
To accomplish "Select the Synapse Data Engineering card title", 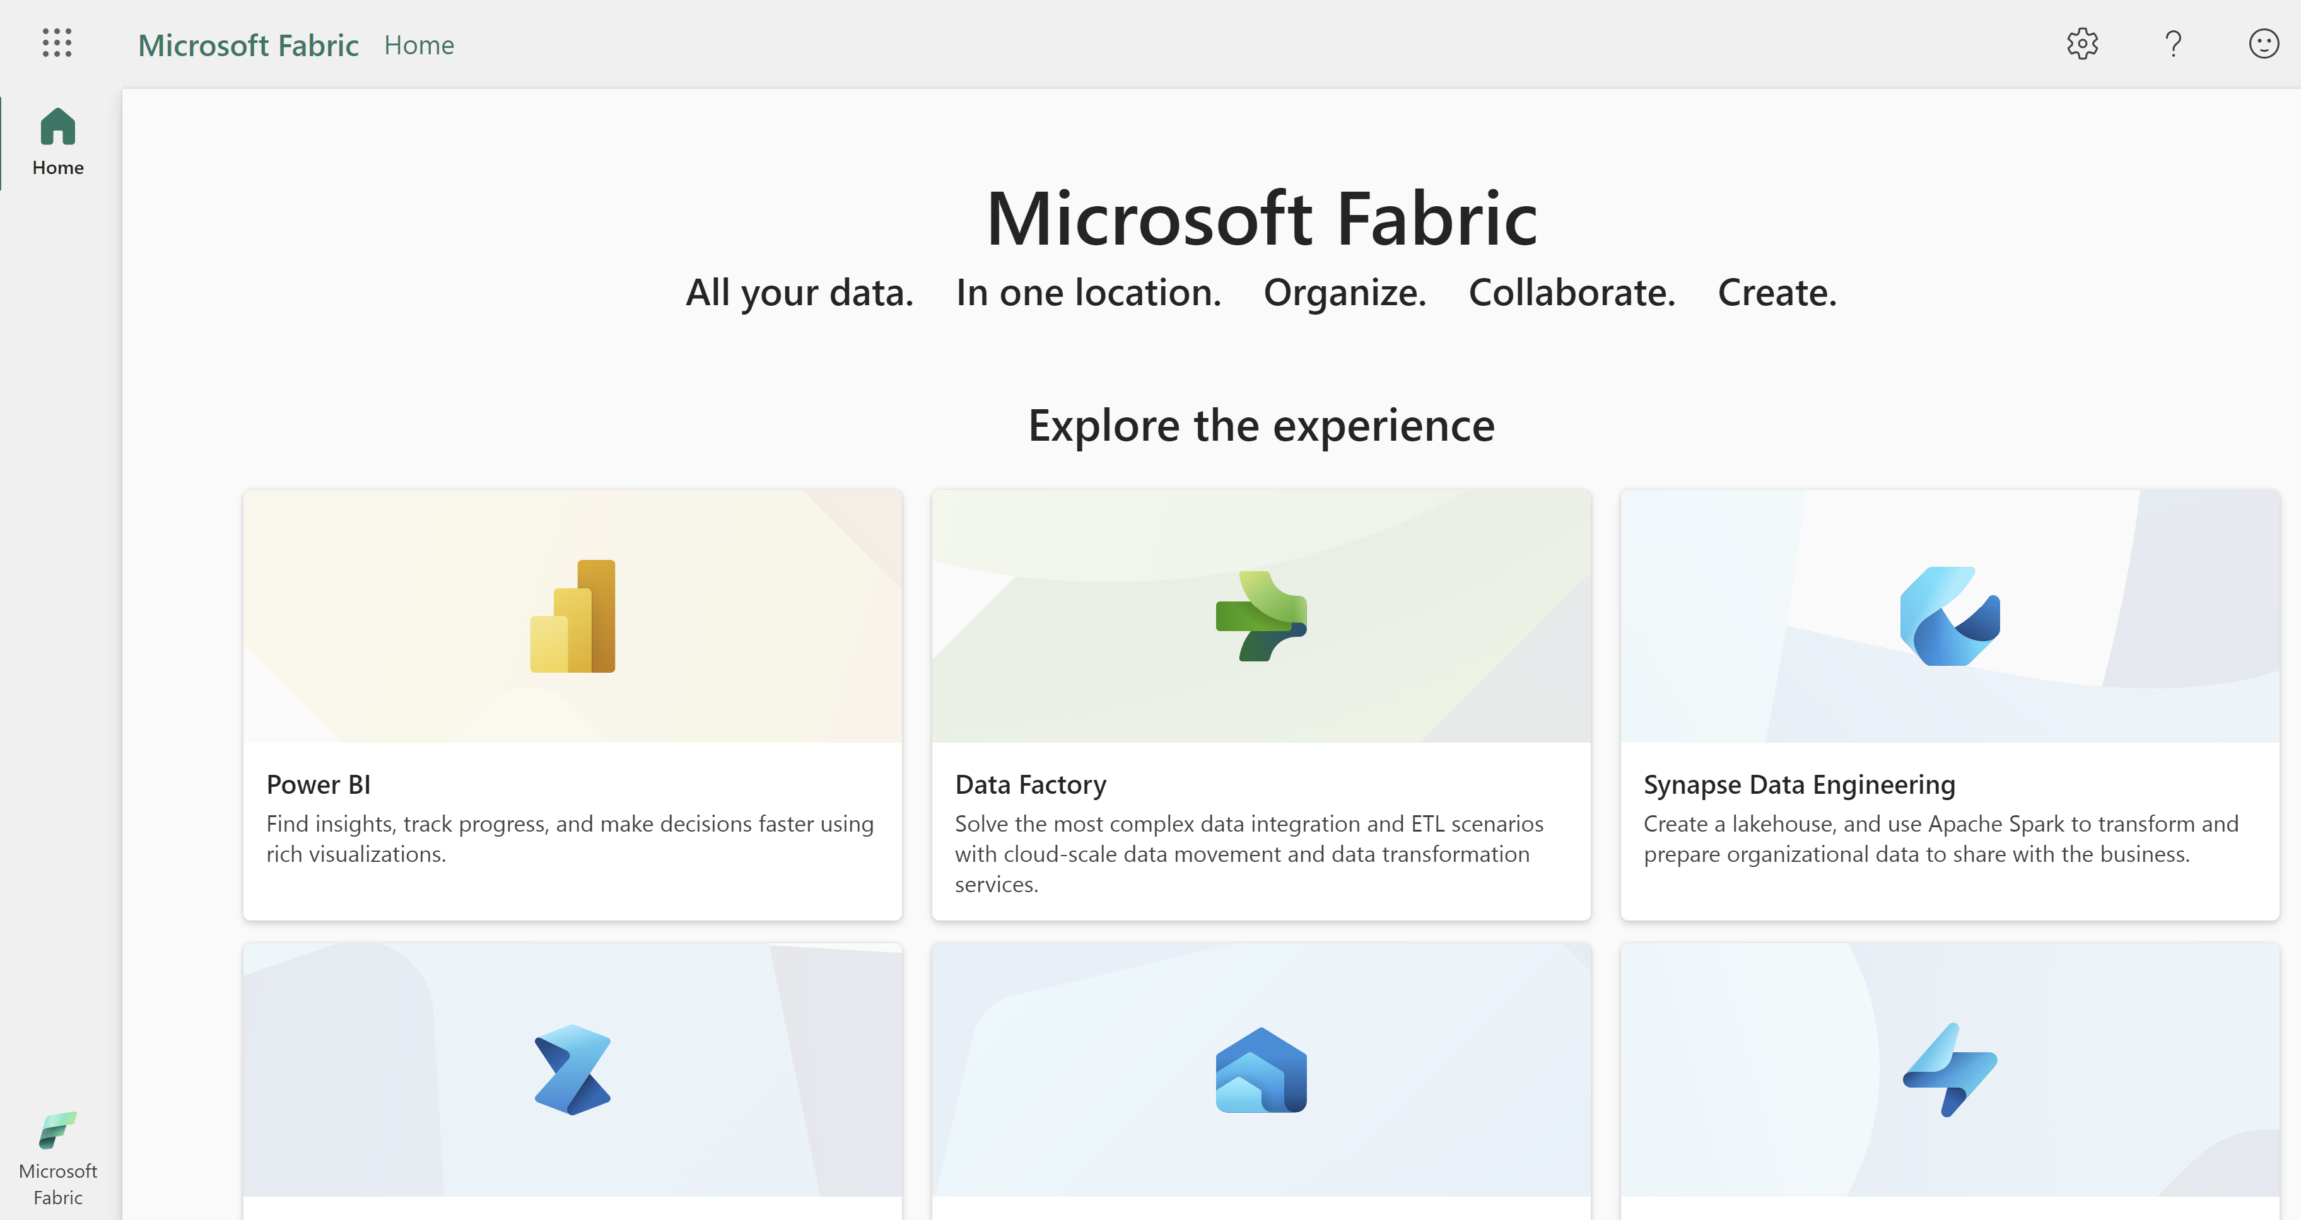I will click(1798, 784).
